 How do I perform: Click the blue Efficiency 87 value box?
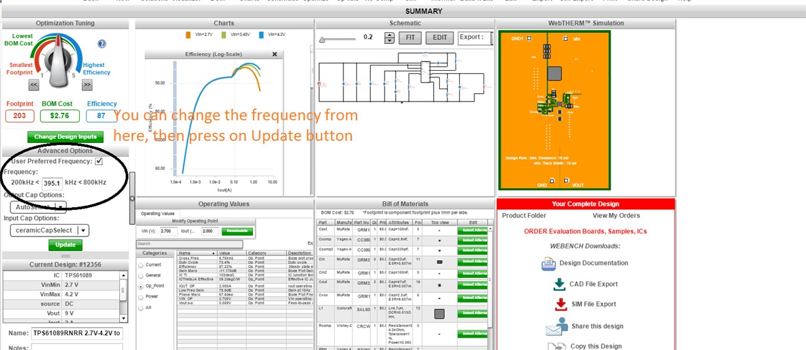(x=102, y=116)
